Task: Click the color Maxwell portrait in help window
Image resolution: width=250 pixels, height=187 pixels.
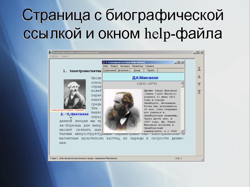Action: coord(123,111)
